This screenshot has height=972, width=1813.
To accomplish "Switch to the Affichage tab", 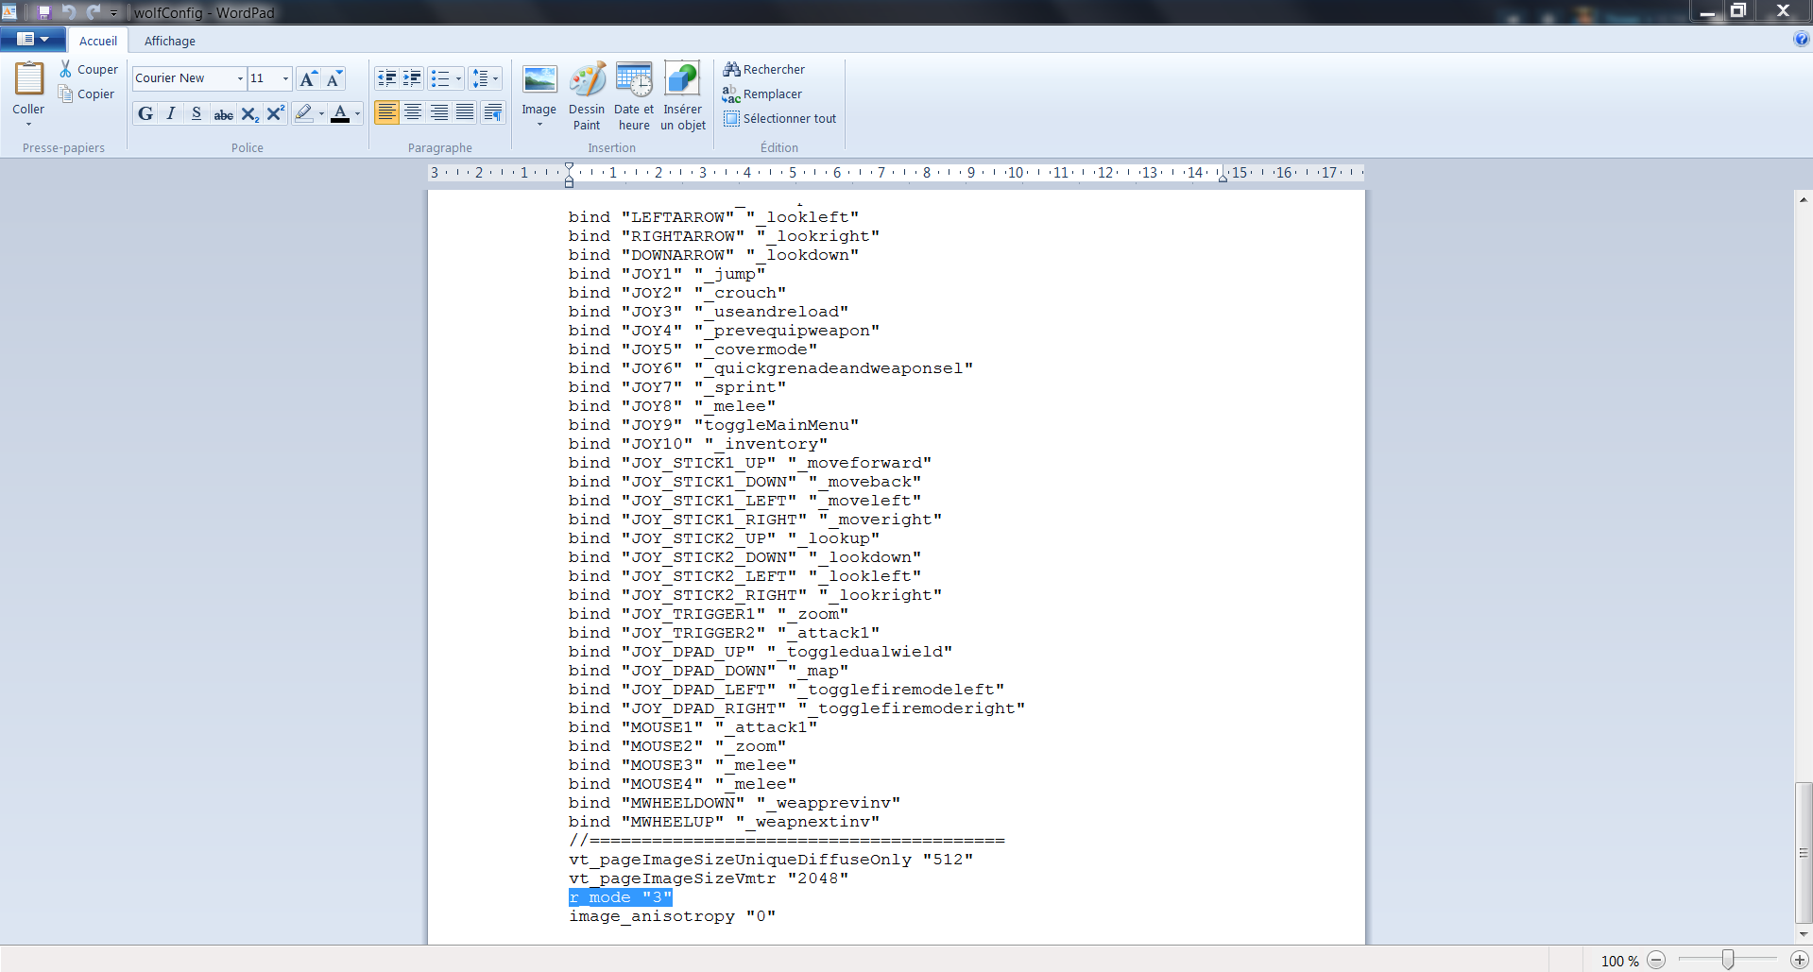I will tap(170, 41).
